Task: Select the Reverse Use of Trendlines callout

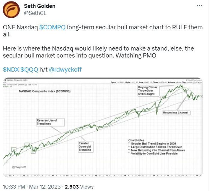Action: point(50,122)
